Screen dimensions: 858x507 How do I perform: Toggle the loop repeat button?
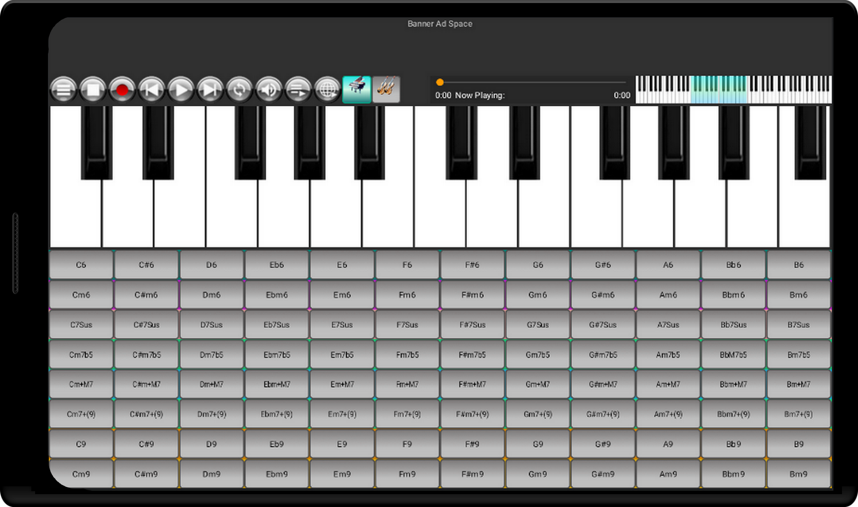[239, 90]
